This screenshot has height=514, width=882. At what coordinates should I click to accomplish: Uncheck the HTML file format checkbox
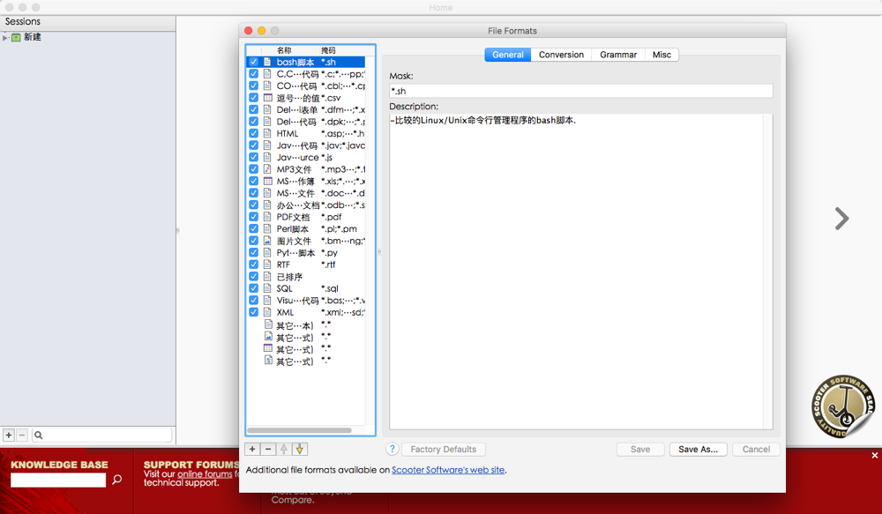coord(254,134)
